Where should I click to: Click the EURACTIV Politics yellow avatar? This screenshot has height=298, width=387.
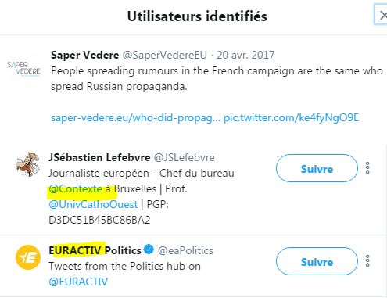(x=28, y=257)
